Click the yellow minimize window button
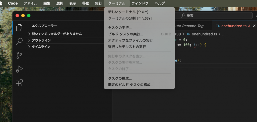257x122 pixels. (x=23, y=16)
